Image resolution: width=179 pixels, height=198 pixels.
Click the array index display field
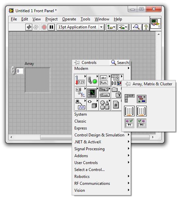click(20, 71)
